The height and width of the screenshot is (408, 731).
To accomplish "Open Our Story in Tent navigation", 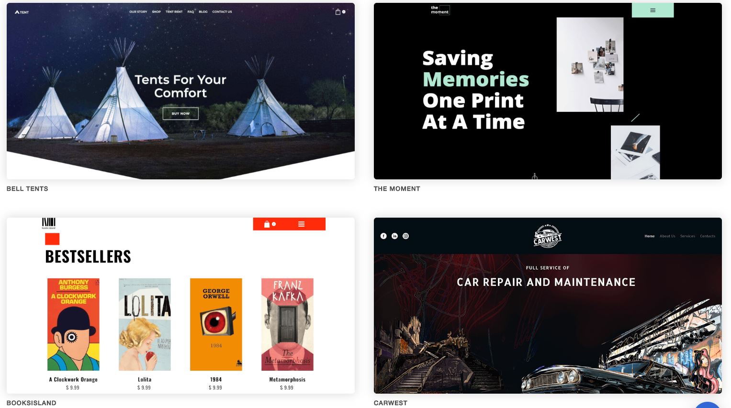I will pos(138,12).
